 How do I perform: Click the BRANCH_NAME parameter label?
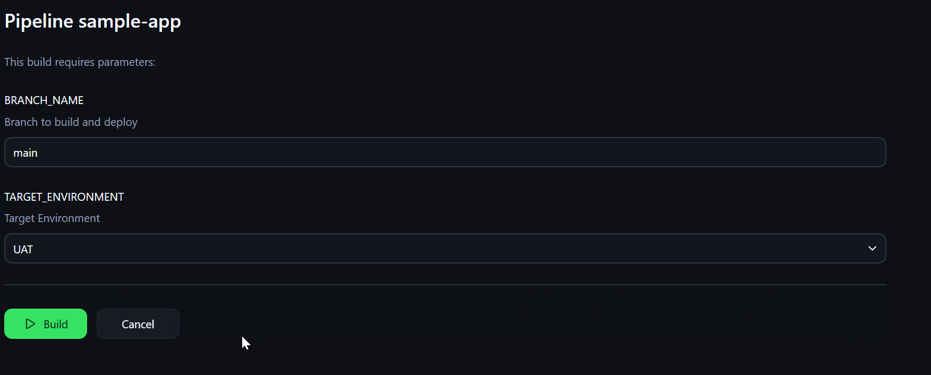[44, 100]
